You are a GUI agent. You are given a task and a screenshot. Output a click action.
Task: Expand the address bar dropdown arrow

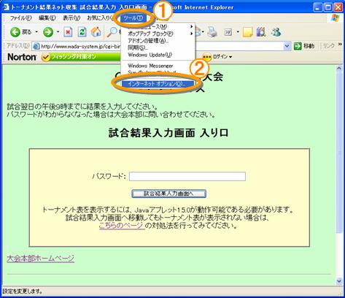(287, 46)
